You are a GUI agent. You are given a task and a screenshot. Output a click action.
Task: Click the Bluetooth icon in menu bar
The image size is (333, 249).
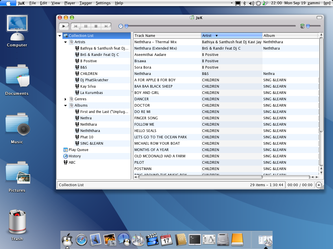tap(245, 3)
